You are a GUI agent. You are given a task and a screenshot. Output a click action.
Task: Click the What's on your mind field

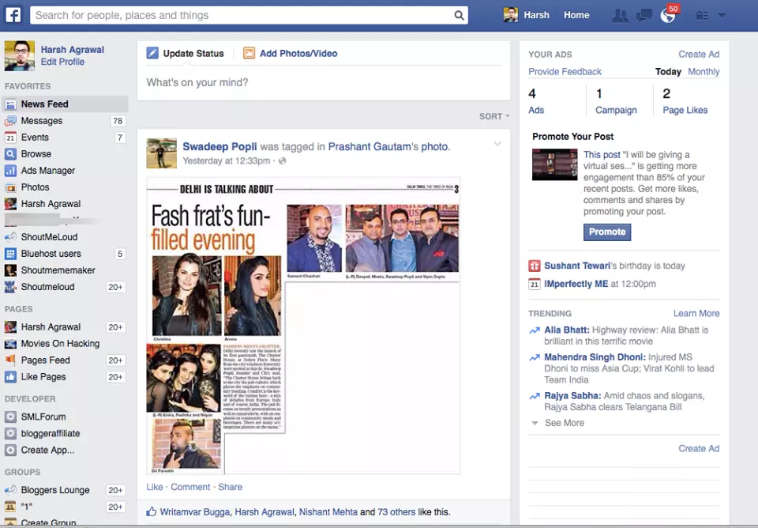(324, 83)
